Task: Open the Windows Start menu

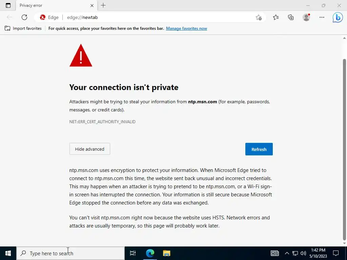Action: coord(8,253)
